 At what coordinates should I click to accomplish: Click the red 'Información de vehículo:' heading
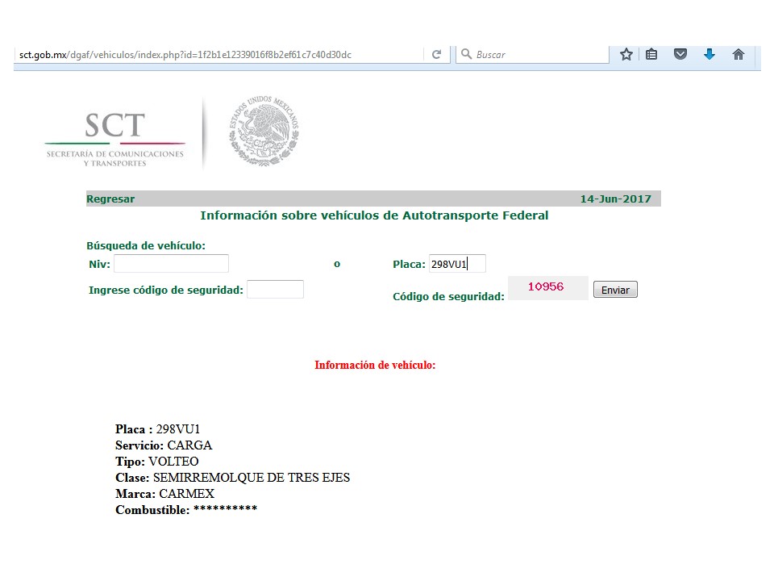tap(375, 366)
